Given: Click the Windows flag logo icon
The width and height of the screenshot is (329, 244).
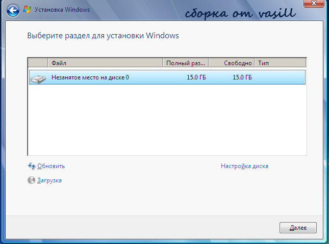Looking at the screenshot, I should click(27, 10).
